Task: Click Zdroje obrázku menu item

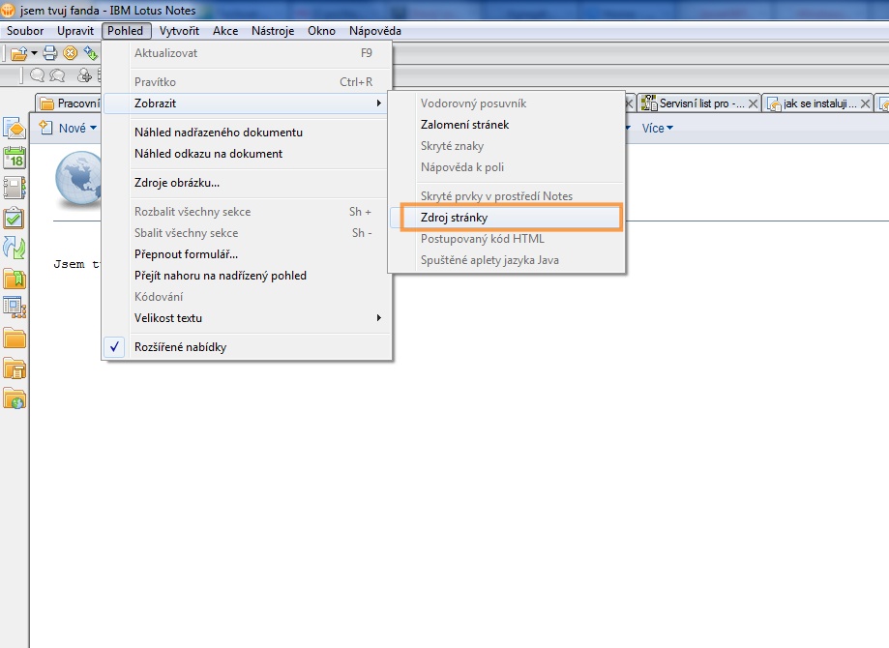Action: coord(177,183)
